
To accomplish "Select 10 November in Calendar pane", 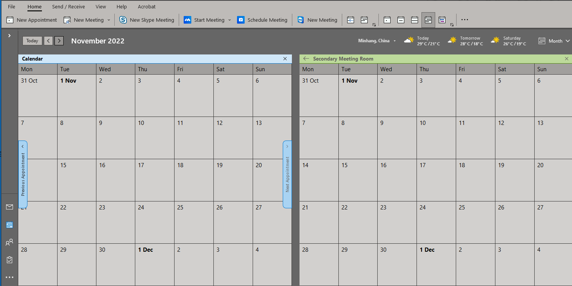I will (154, 138).
